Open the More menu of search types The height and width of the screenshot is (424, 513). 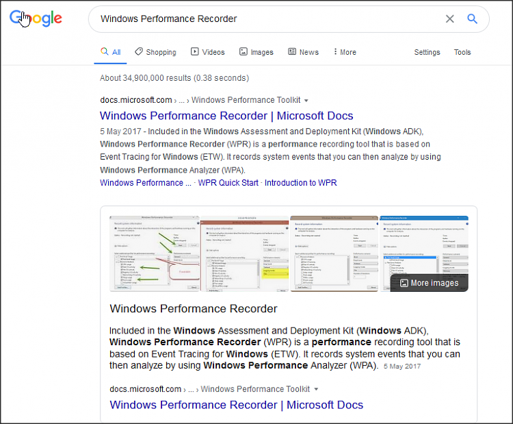click(x=345, y=52)
